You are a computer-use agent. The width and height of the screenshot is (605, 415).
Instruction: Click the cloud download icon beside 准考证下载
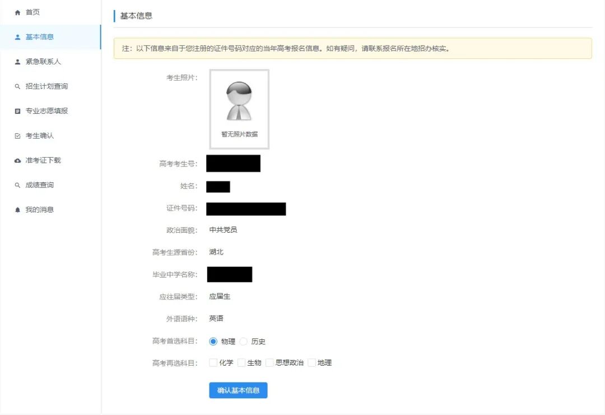coord(17,161)
